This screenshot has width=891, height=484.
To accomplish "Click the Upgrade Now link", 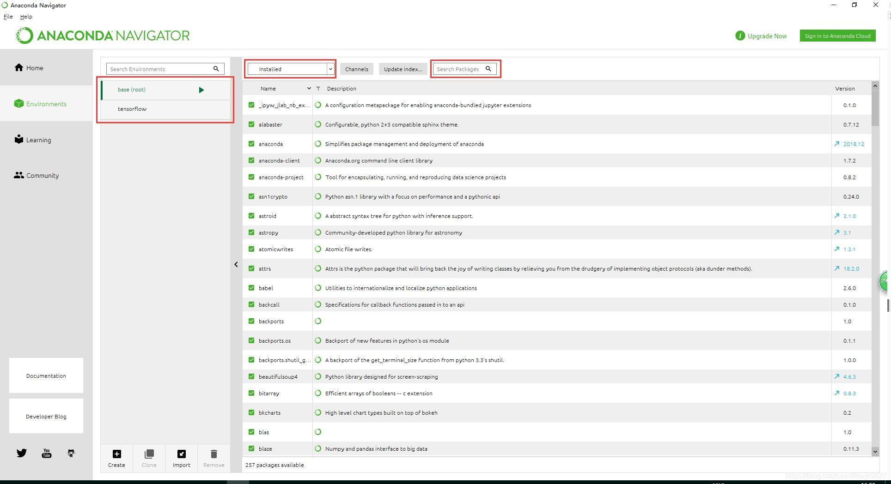I will pyautogui.click(x=767, y=36).
